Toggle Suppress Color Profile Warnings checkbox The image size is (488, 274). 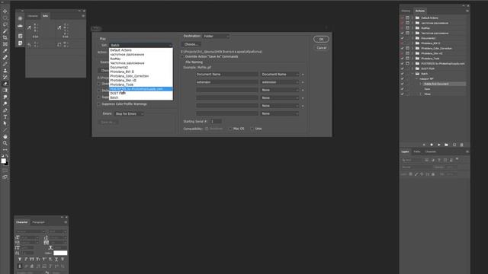point(99,104)
